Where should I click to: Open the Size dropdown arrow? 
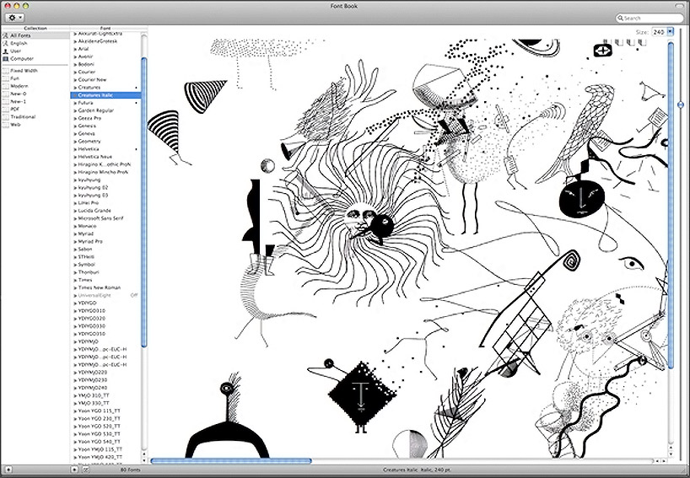670,31
